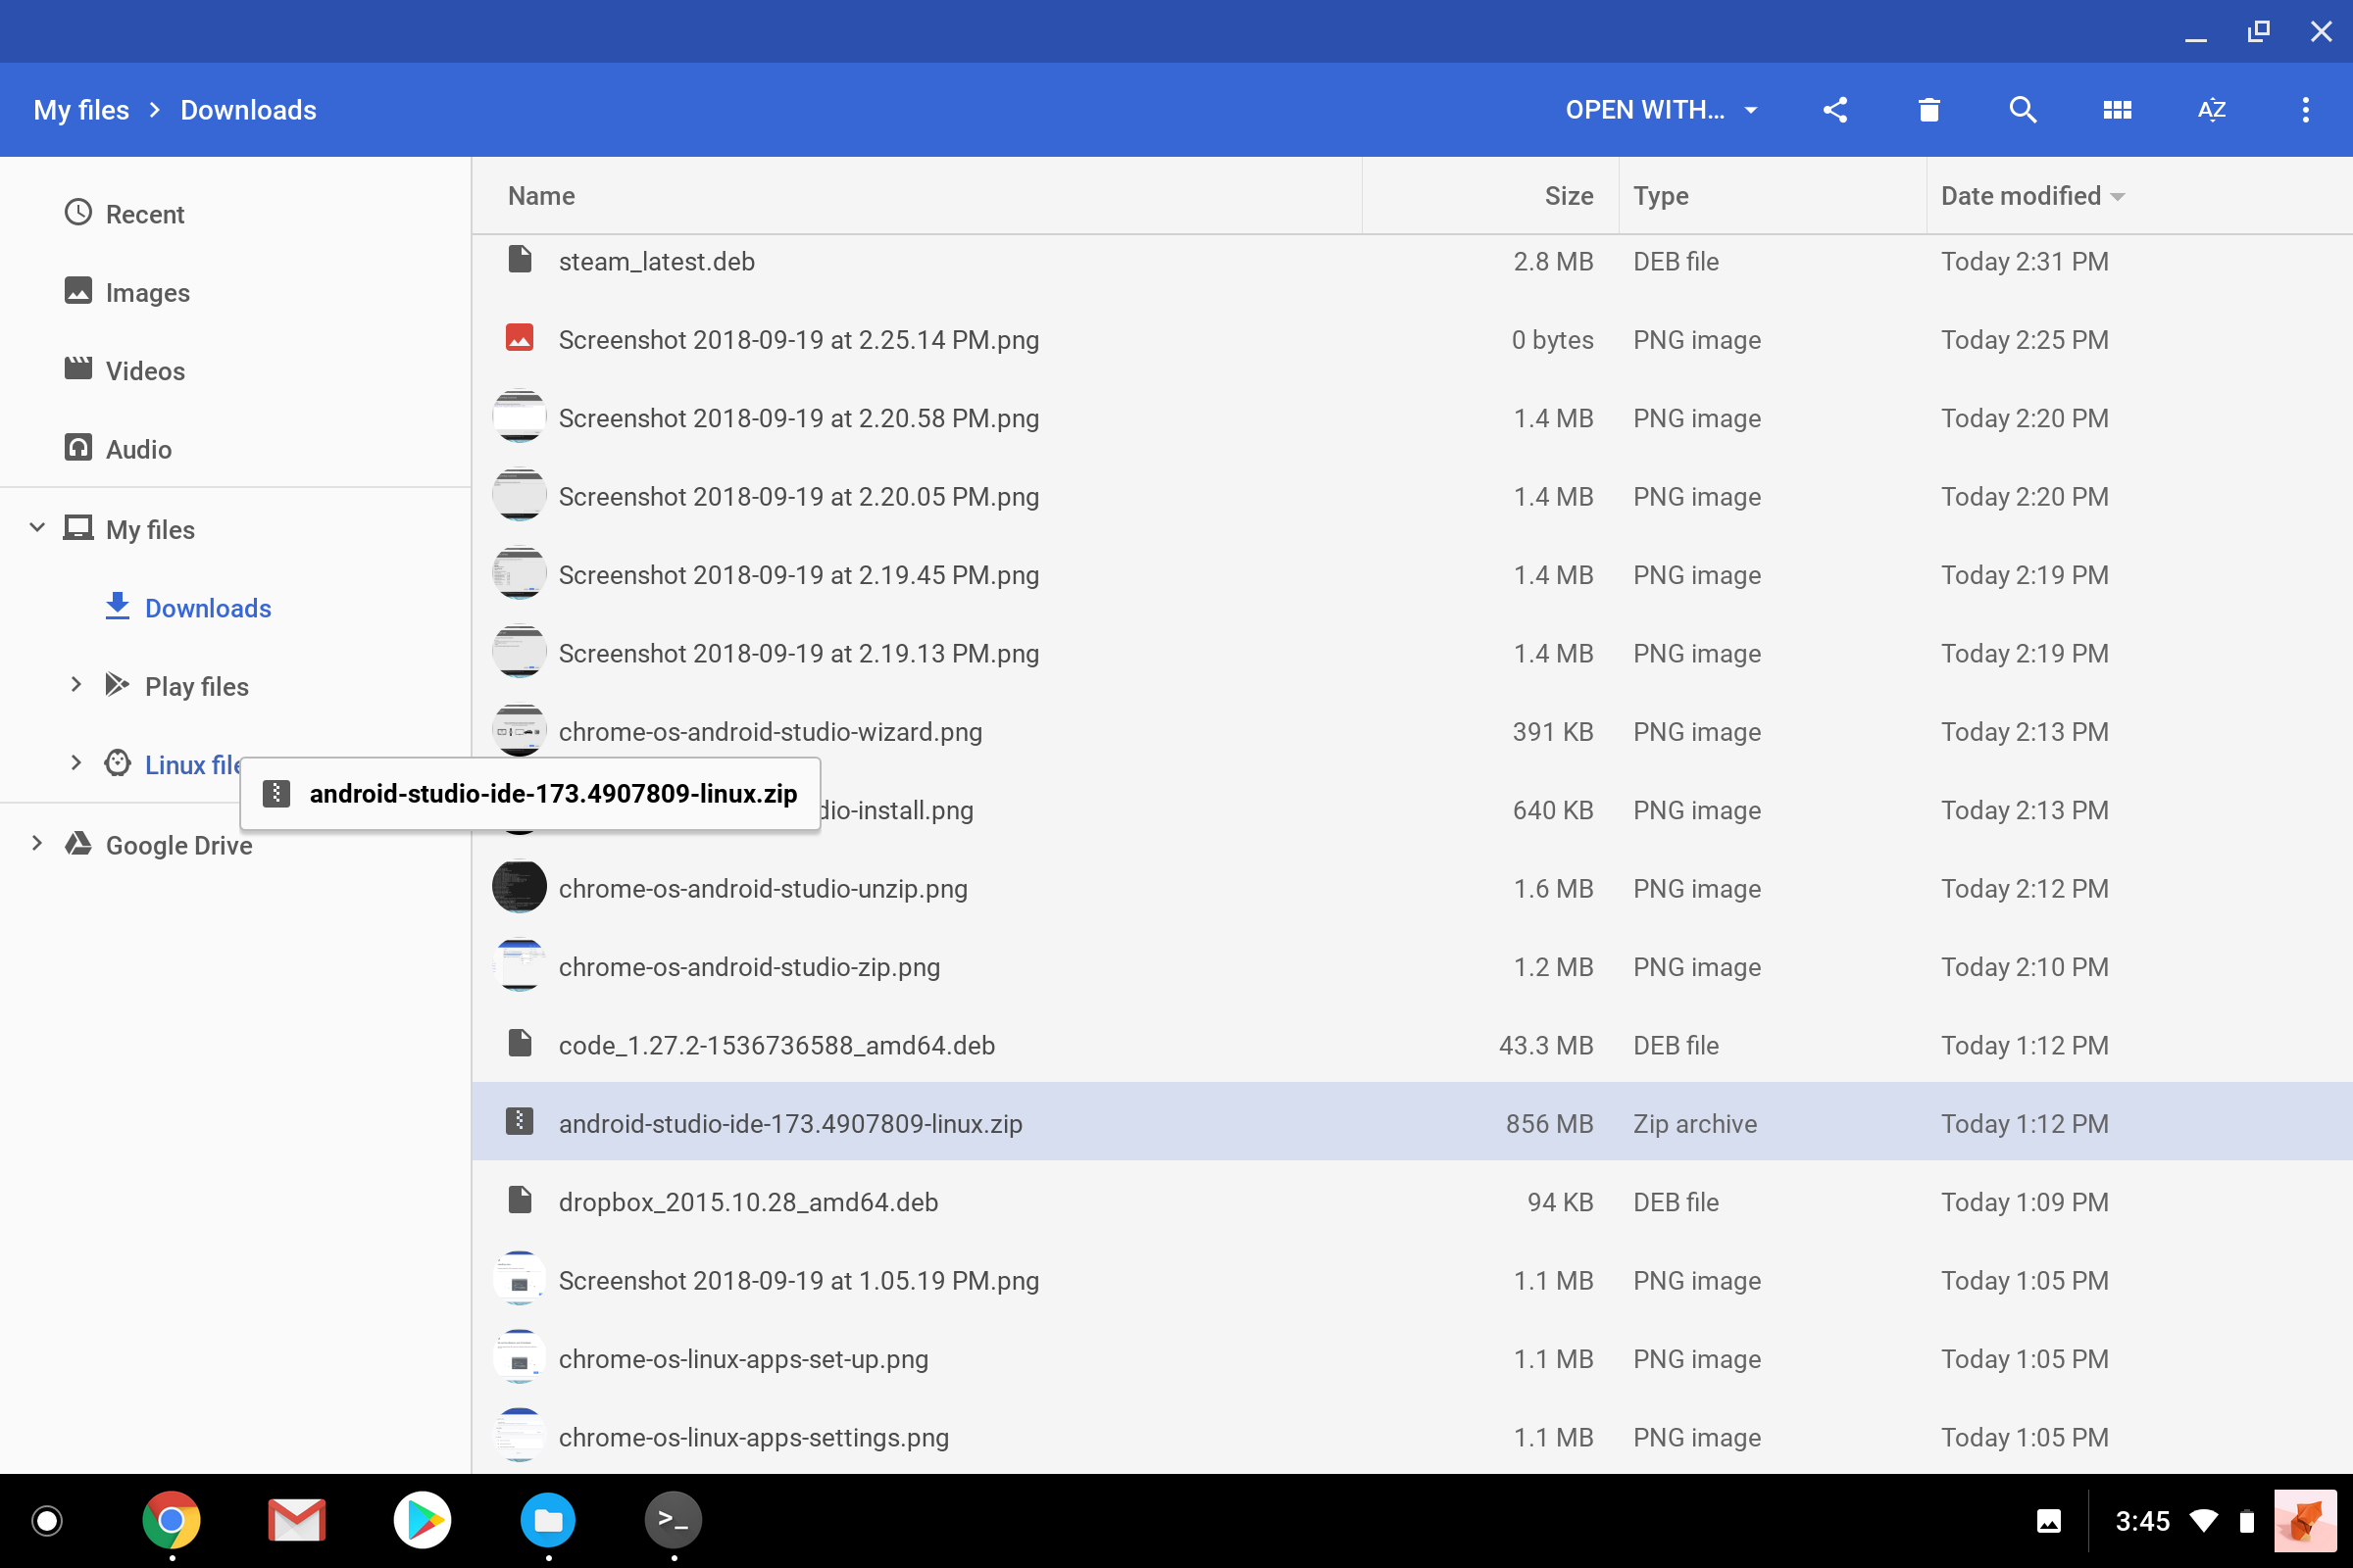
Task: Switch to thumbnail grid view
Action: pyautogui.click(x=2118, y=110)
